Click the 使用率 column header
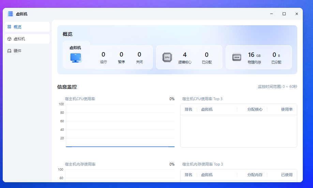 pos(287,109)
